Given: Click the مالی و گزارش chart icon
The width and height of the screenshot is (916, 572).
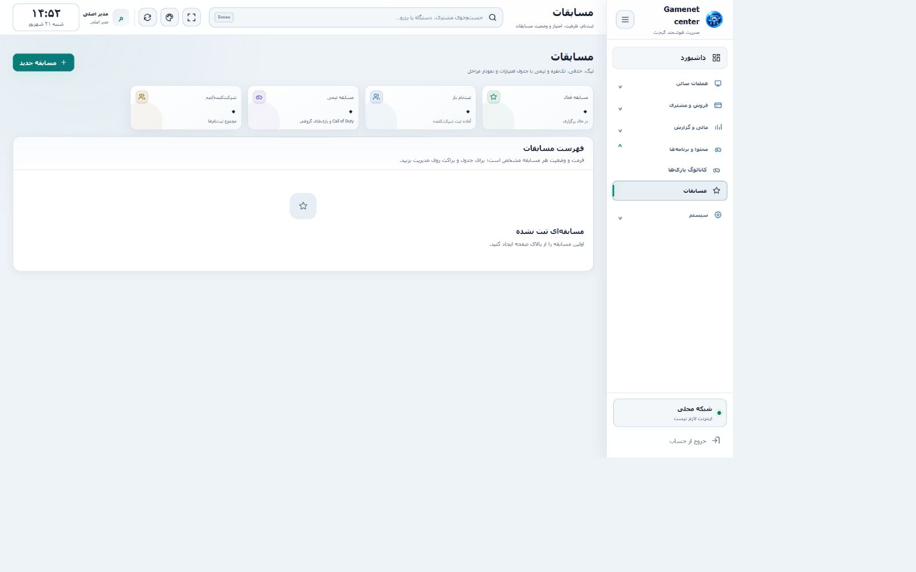Looking at the screenshot, I should pos(718,127).
